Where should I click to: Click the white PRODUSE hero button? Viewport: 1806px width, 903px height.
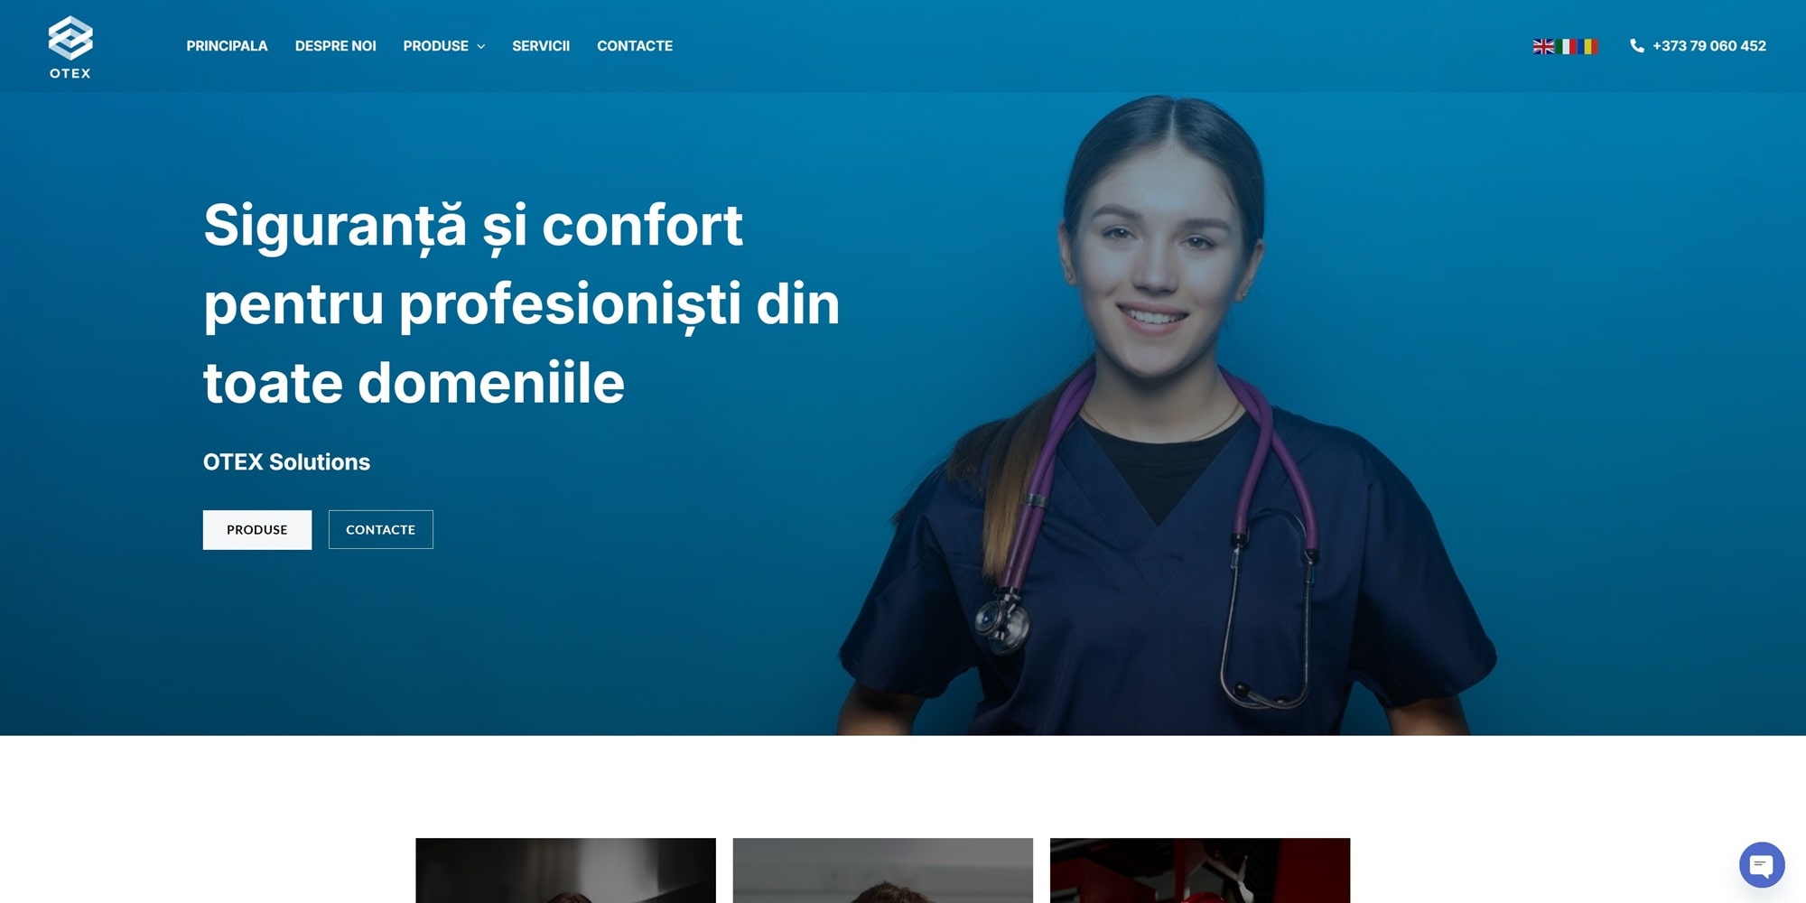pyautogui.click(x=257, y=529)
